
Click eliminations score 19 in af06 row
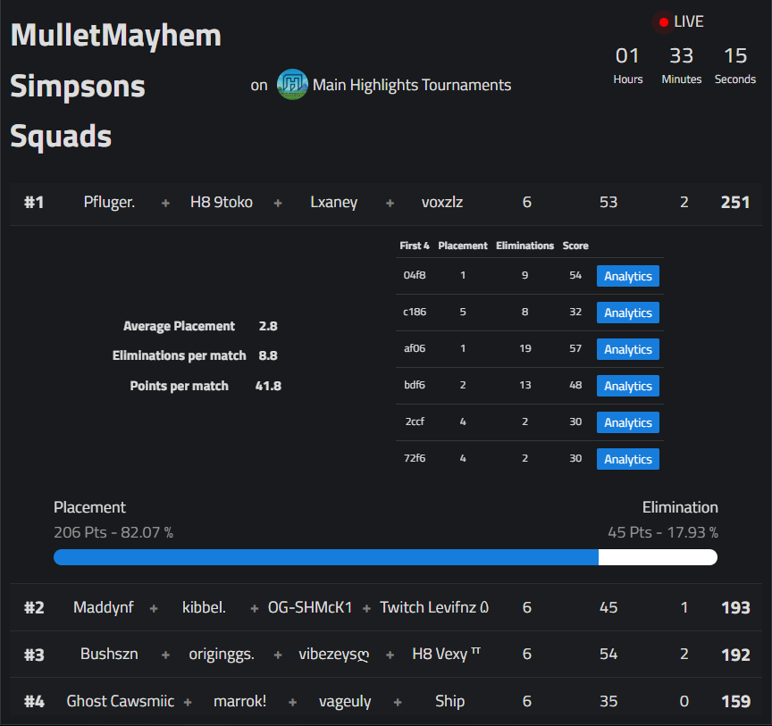[x=525, y=348]
